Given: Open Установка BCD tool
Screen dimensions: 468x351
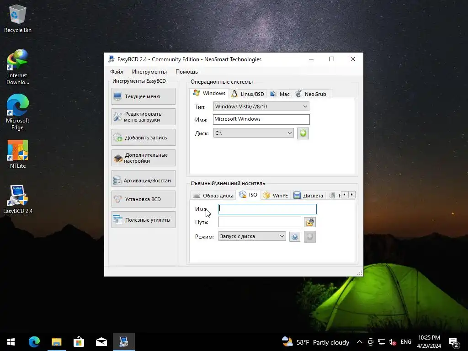Looking at the screenshot, I should [x=143, y=199].
